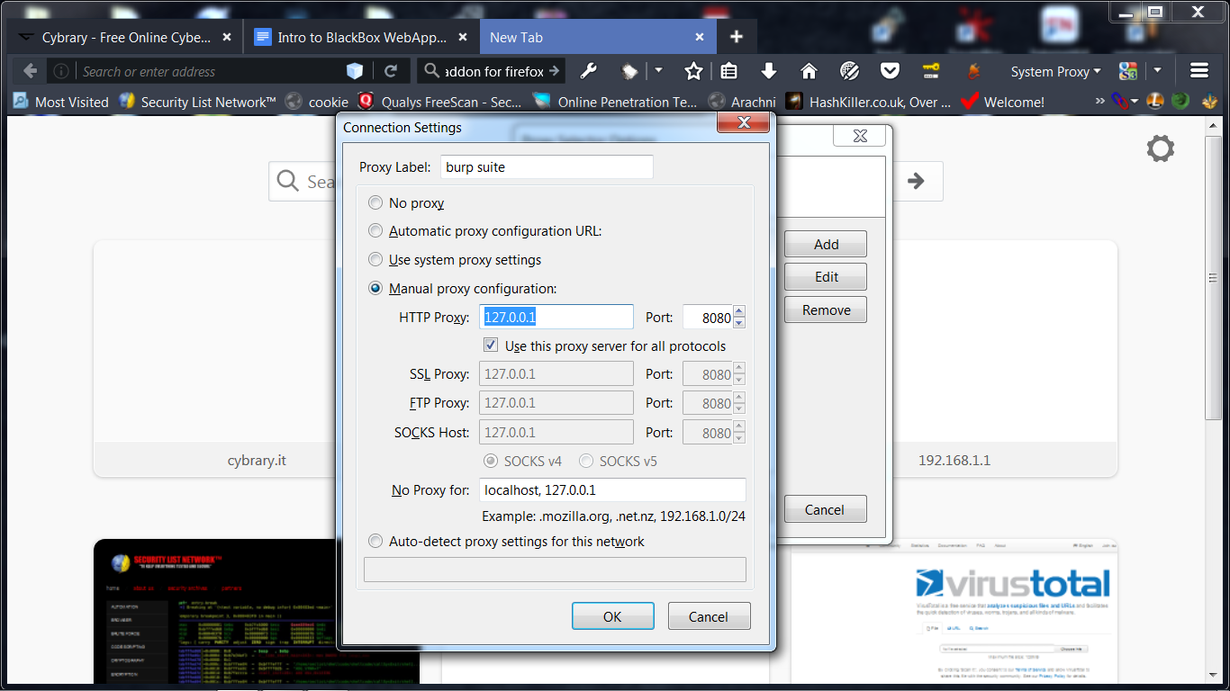
Task: Click Edit in the proxy list dialog
Action: (x=826, y=276)
